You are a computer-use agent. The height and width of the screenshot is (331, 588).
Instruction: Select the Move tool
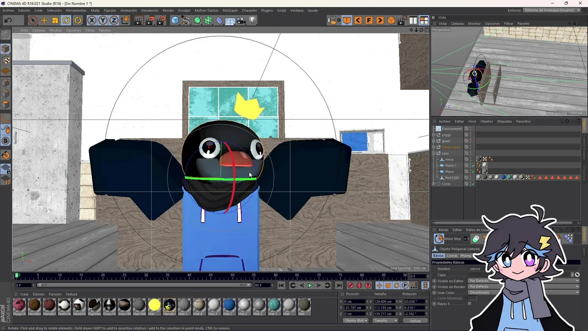44,20
